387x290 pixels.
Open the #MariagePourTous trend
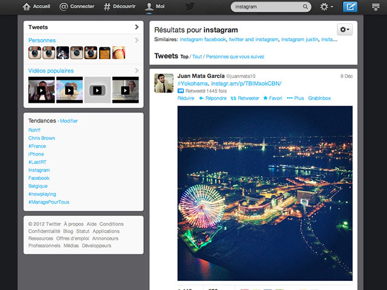(48, 202)
